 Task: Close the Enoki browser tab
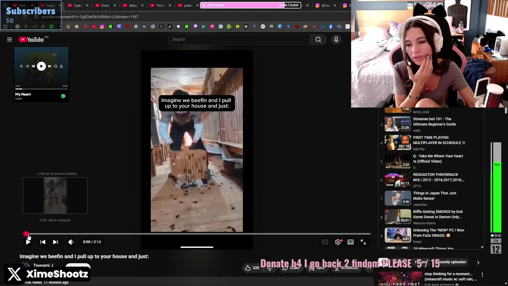click(115, 5)
